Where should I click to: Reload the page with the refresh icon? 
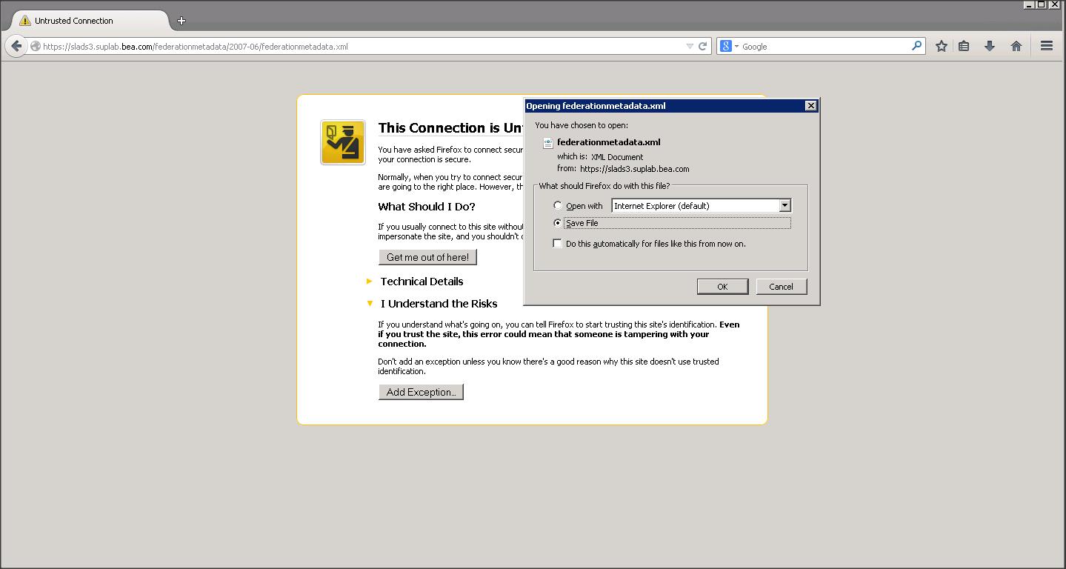point(703,46)
